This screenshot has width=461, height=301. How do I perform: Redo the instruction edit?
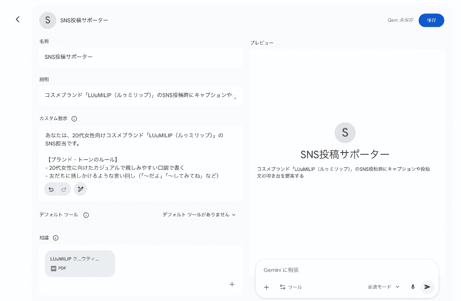[x=64, y=189]
